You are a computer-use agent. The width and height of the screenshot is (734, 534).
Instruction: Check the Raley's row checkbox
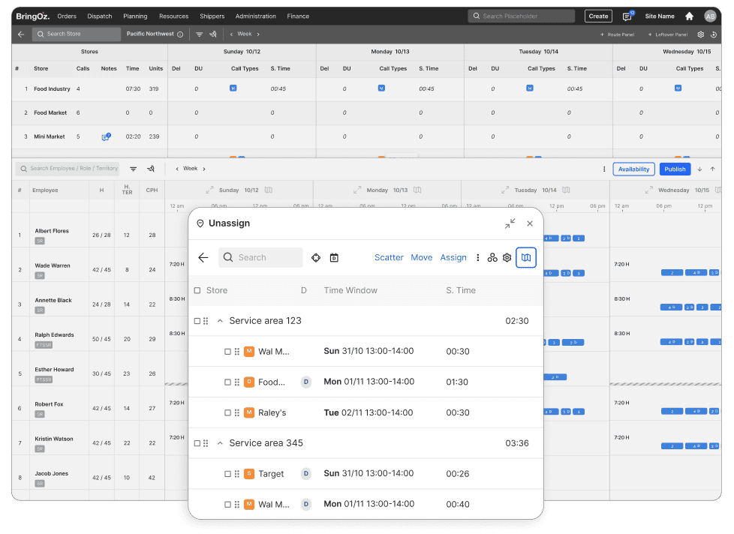click(x=227, y=413)
